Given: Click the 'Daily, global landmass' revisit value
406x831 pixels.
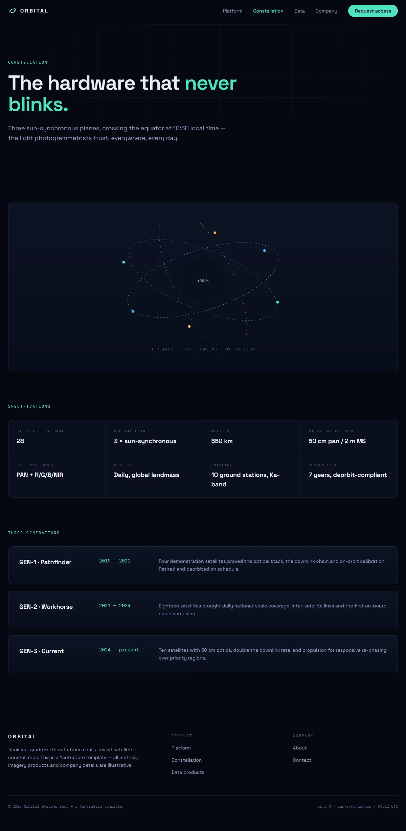Looking at the screenshot, I should point(146,475).
